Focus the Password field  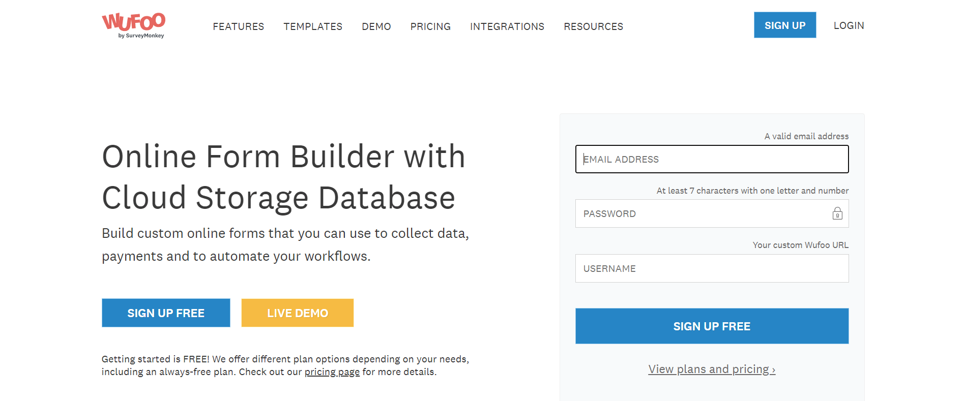pos(712,213)
